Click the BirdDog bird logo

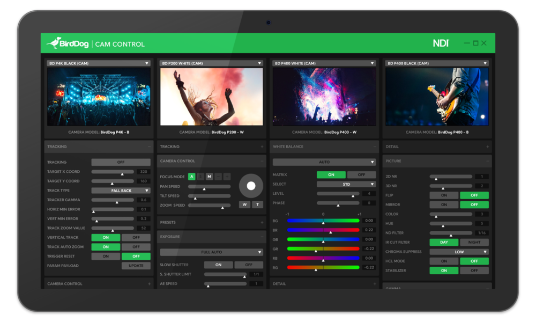point(54,43)
